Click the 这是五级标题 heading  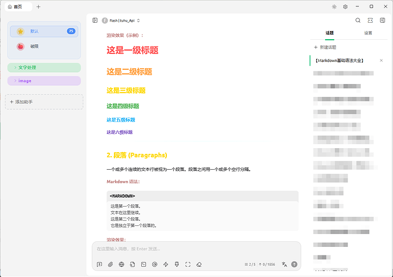[x=121, y=120]
